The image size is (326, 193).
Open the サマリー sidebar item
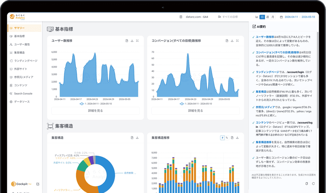point(25,28)
